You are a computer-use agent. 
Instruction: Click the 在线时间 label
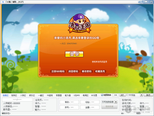(127, 100)
